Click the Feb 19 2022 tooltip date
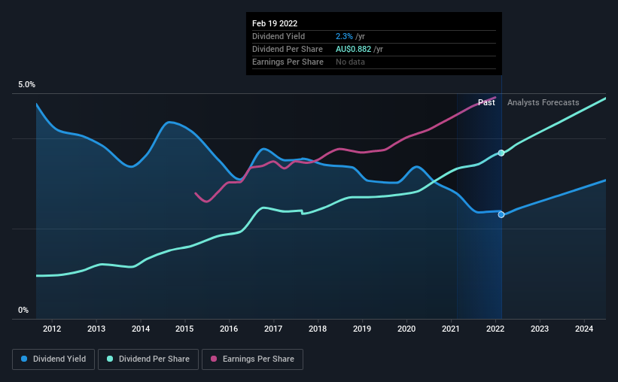 click(x=275, y=23)
